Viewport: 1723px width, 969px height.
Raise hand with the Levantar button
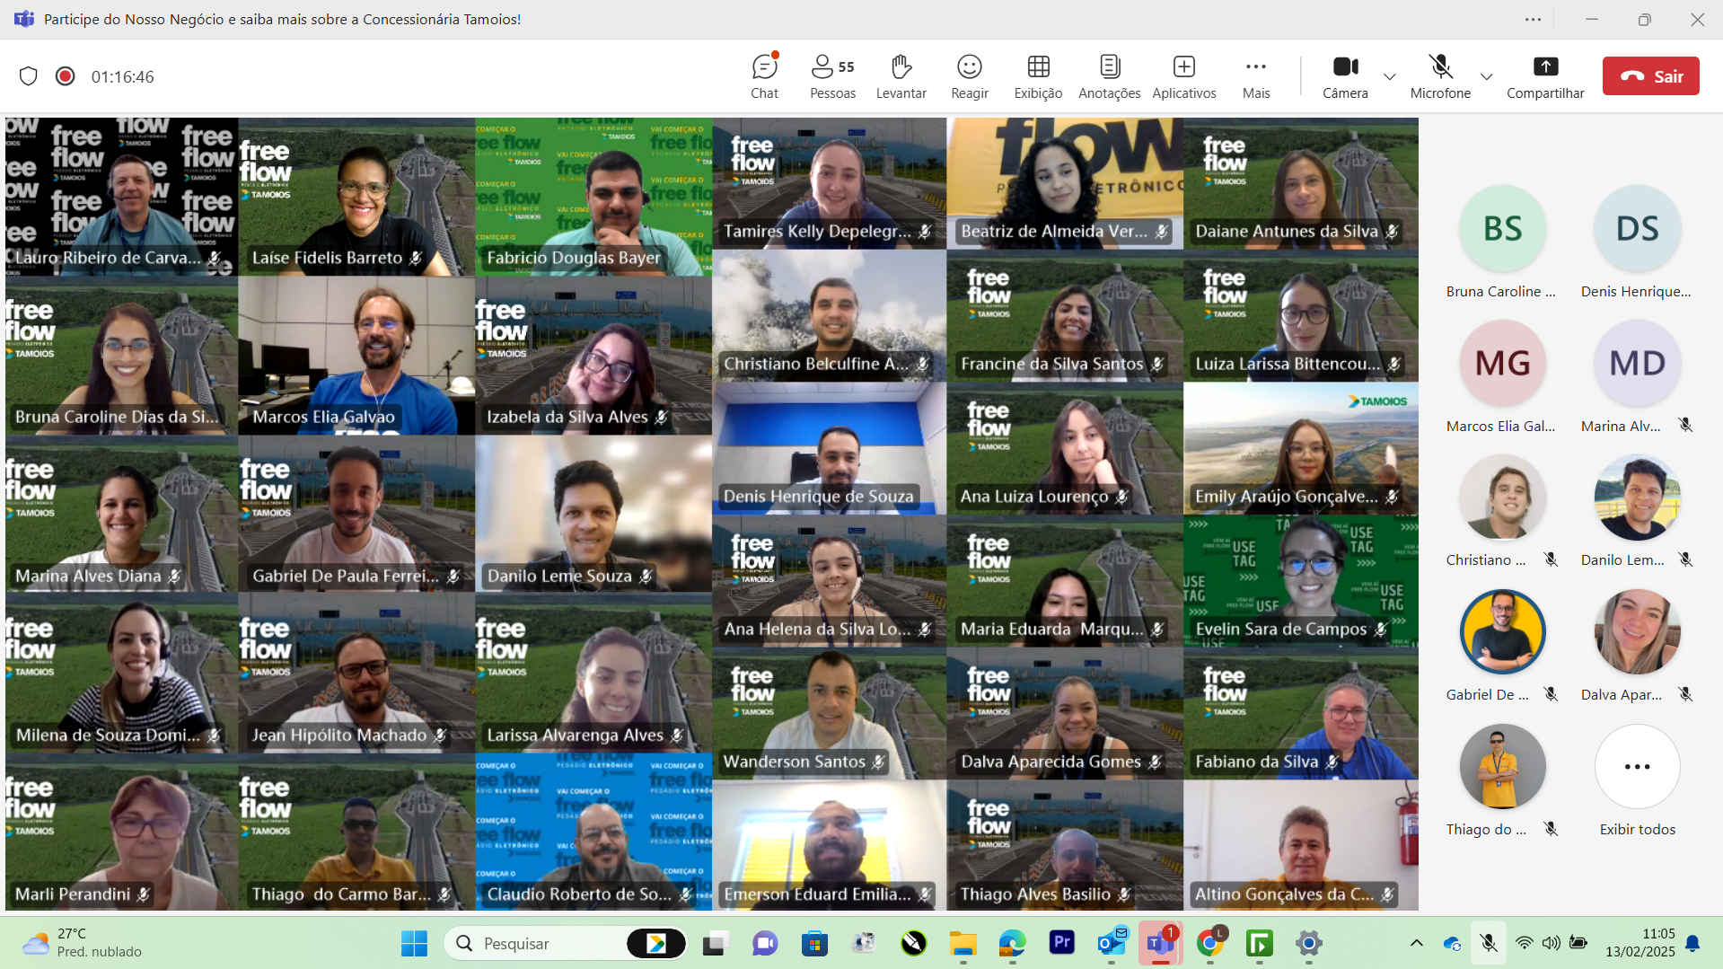901,76
